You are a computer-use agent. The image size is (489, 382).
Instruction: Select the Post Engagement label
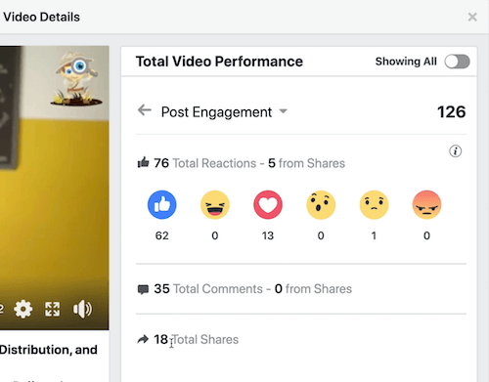[216, 112]
